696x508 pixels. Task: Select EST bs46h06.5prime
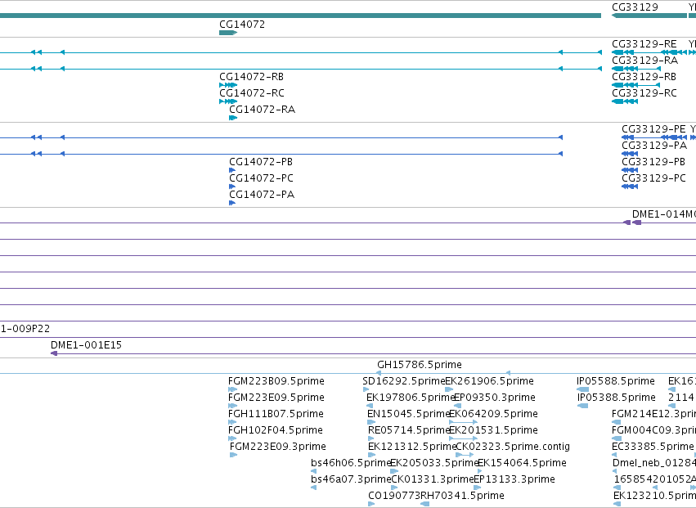351,463
